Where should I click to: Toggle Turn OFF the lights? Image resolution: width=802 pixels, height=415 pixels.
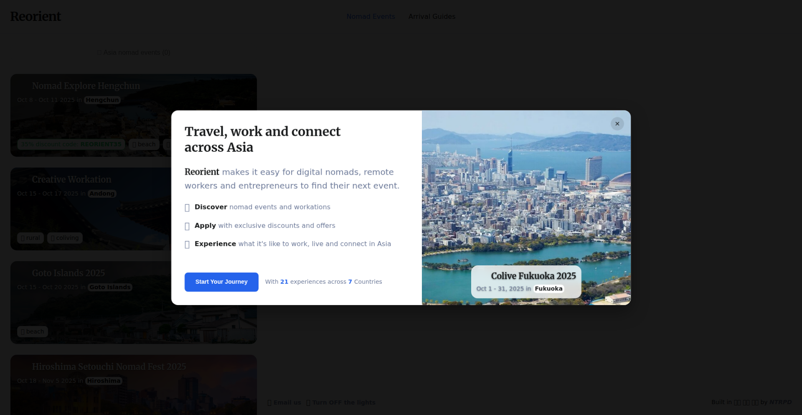[x=341, y=402]
